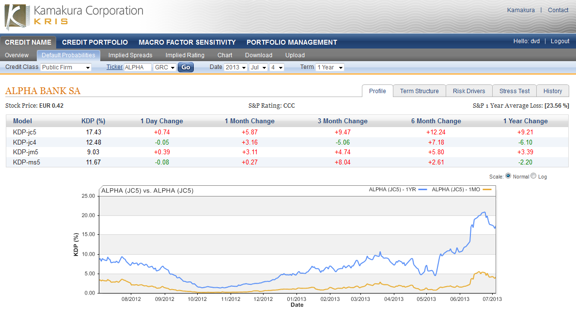This screenshot has height=310, width=576.
Task: Click the KDP-jc4 model row label
Action: pos(25,142)
